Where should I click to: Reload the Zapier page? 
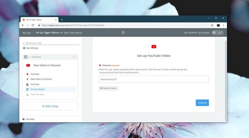tap(33, 25)
